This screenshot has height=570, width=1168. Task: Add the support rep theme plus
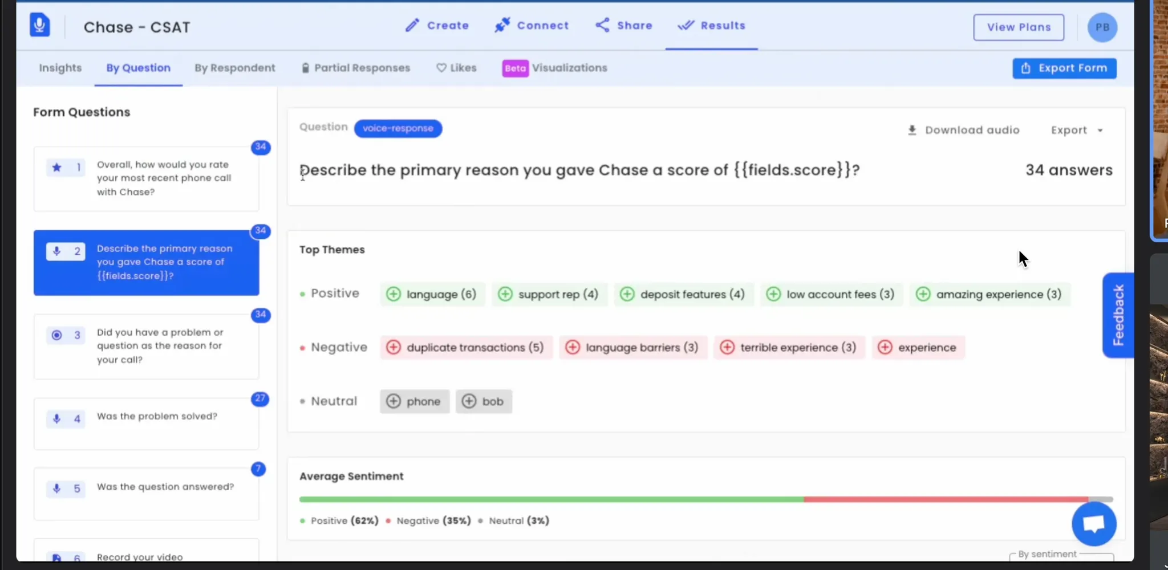505,294
